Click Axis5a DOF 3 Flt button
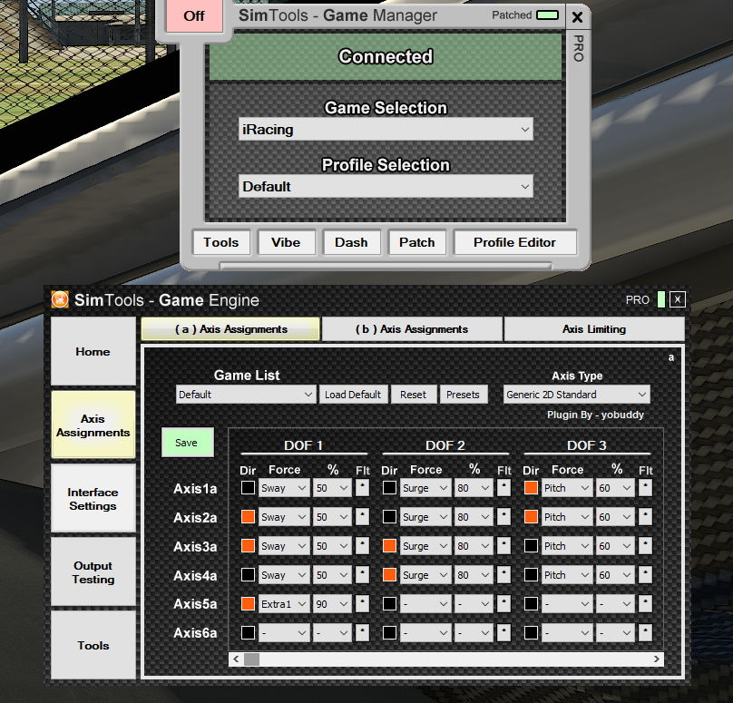The width and height of the screenshot is (733, 703). coord(645,603)
